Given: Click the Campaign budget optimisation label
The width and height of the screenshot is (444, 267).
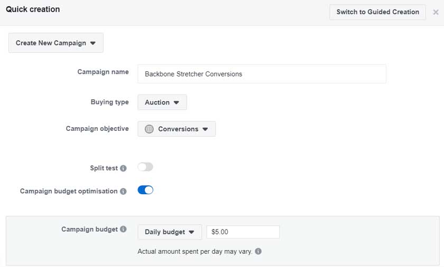Looking at the screenshot, I should tap(69, 191).
